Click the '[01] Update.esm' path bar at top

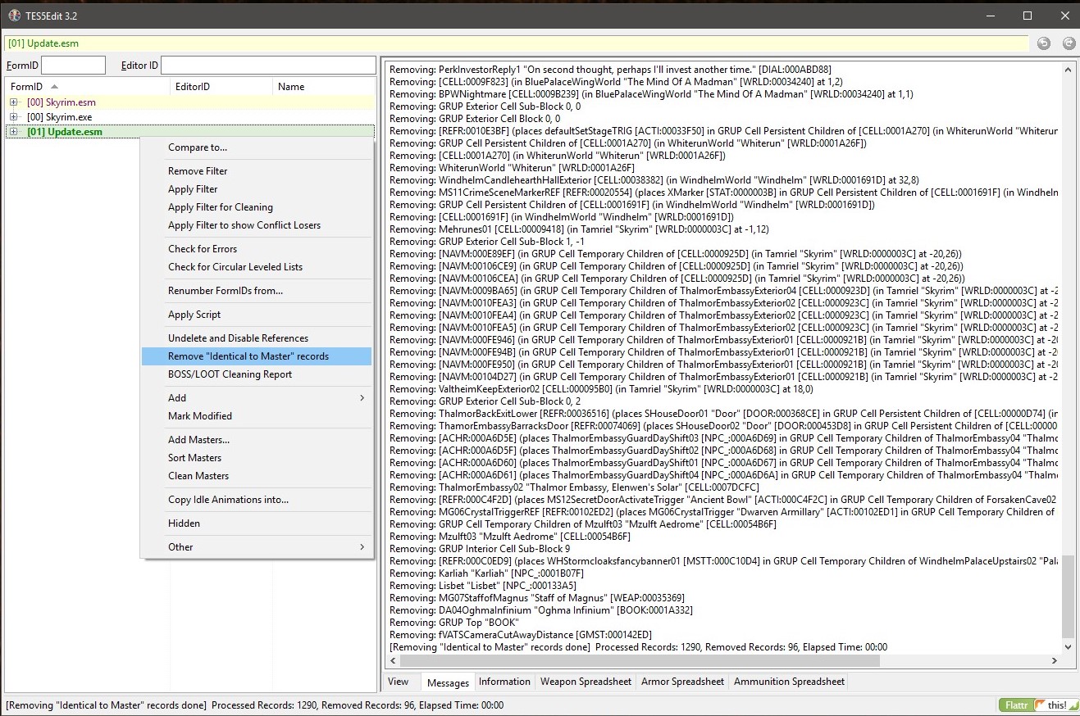[516, 43]
